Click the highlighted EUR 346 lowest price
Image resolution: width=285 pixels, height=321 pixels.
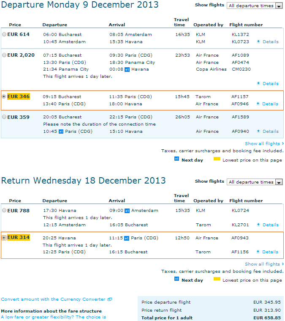tap(19, 96)
